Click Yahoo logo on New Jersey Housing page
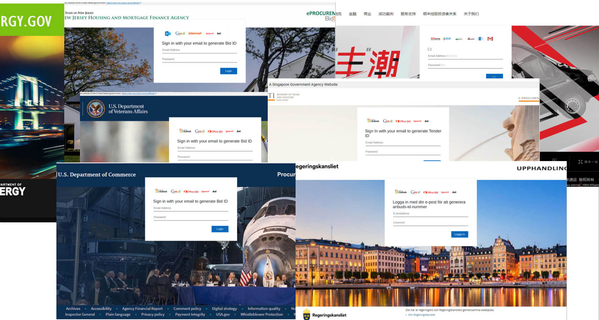 pos(210,33)
